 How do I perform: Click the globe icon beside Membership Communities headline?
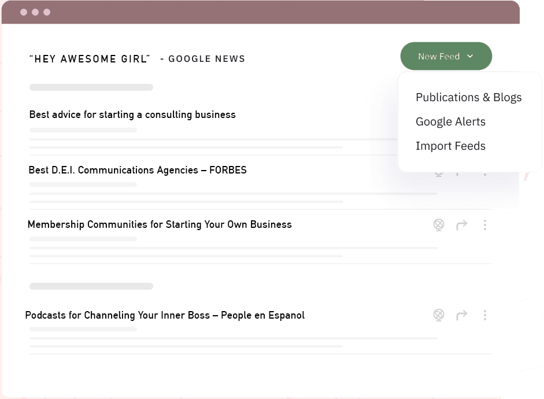pos(439,224)
